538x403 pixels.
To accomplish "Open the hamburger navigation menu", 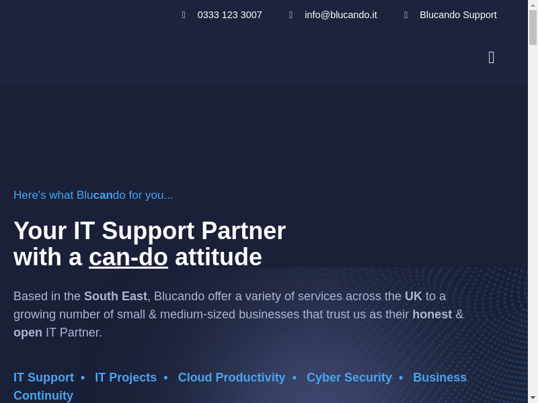I will [x=491, y=58].
